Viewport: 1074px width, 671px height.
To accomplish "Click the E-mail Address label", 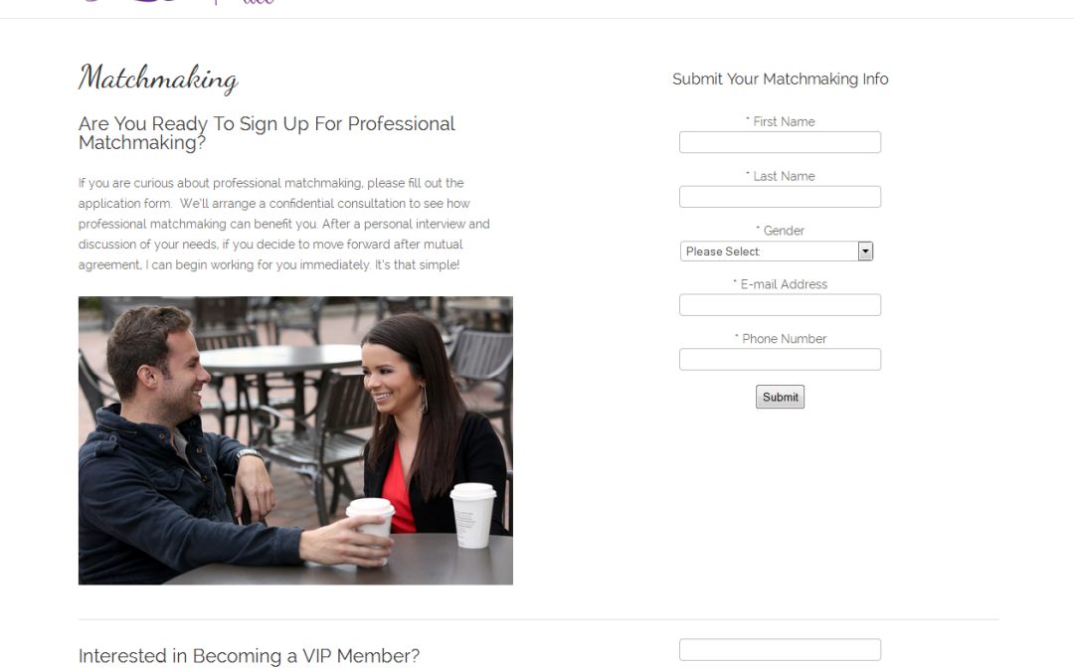I will pyautogui.click(x=781, y=284).
